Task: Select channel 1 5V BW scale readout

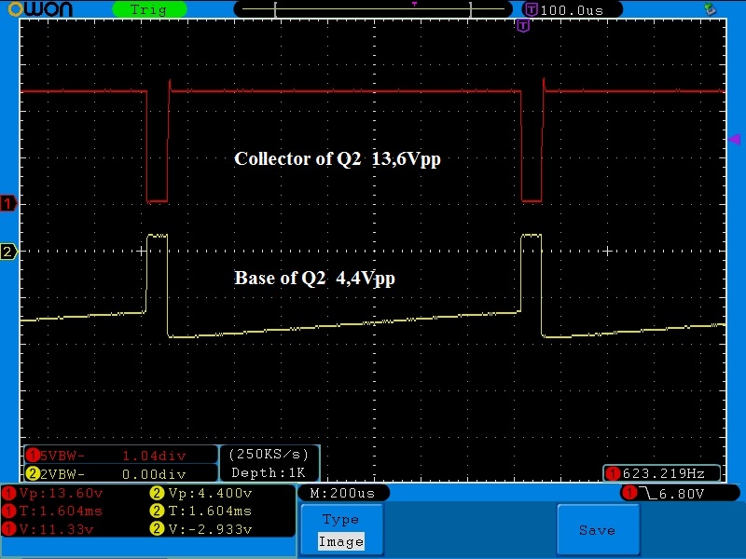Action: pos(119,456)
